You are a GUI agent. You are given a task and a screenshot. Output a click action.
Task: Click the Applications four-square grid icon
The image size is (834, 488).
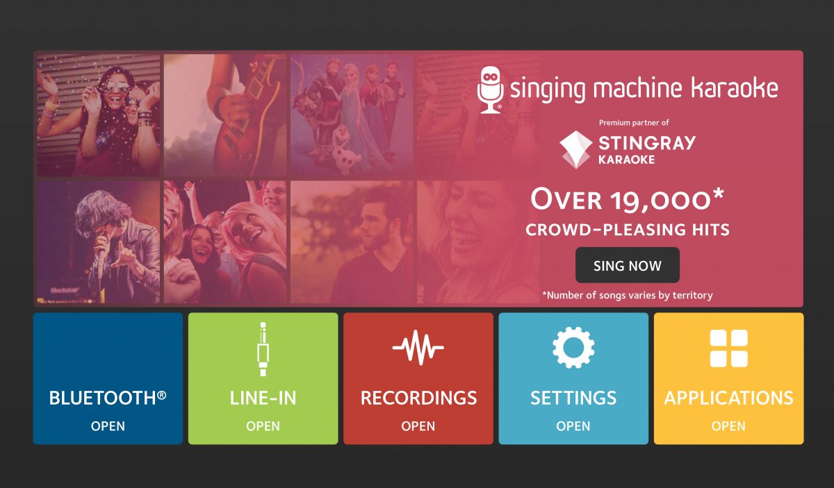click(x=728, y=348)
